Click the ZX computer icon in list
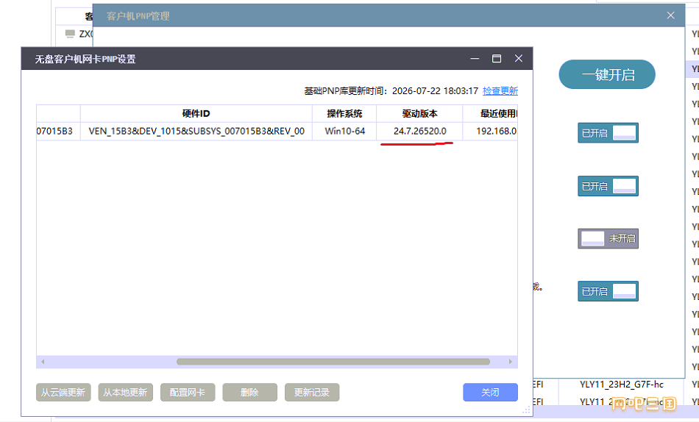 pyautogui.click(x=70, y=33)
